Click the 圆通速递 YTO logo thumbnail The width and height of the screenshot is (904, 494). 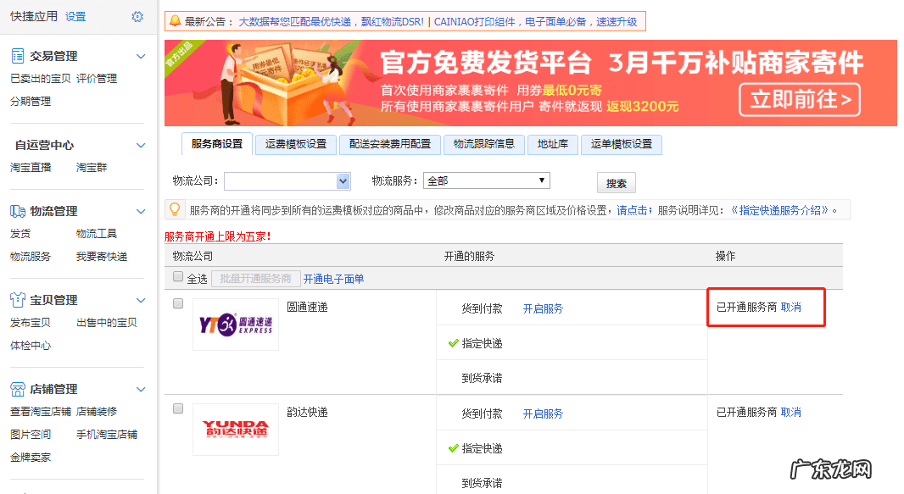235,325
